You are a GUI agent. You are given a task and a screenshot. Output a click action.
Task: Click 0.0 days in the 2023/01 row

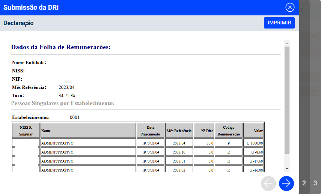click(204, 161)
